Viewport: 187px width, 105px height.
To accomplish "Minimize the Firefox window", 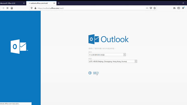I will (178, 3).
